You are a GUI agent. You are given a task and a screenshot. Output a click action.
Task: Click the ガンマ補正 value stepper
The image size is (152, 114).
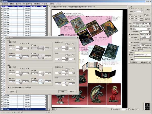tap(142, 45)
